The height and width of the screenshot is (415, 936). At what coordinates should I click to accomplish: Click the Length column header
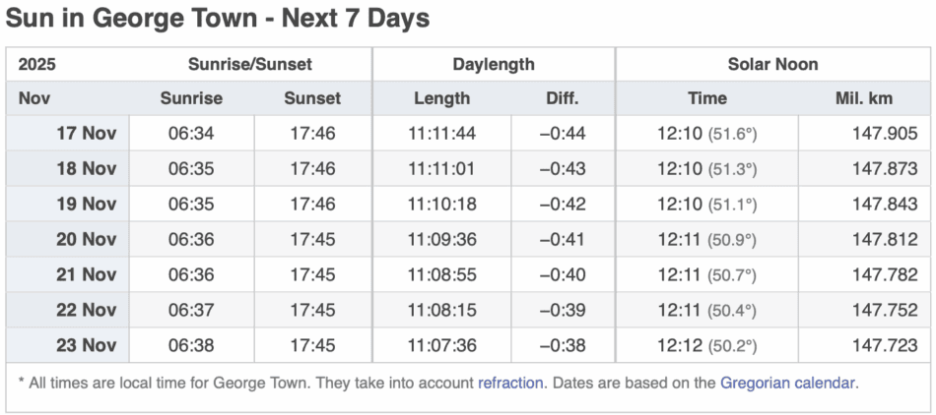point(441,98)
